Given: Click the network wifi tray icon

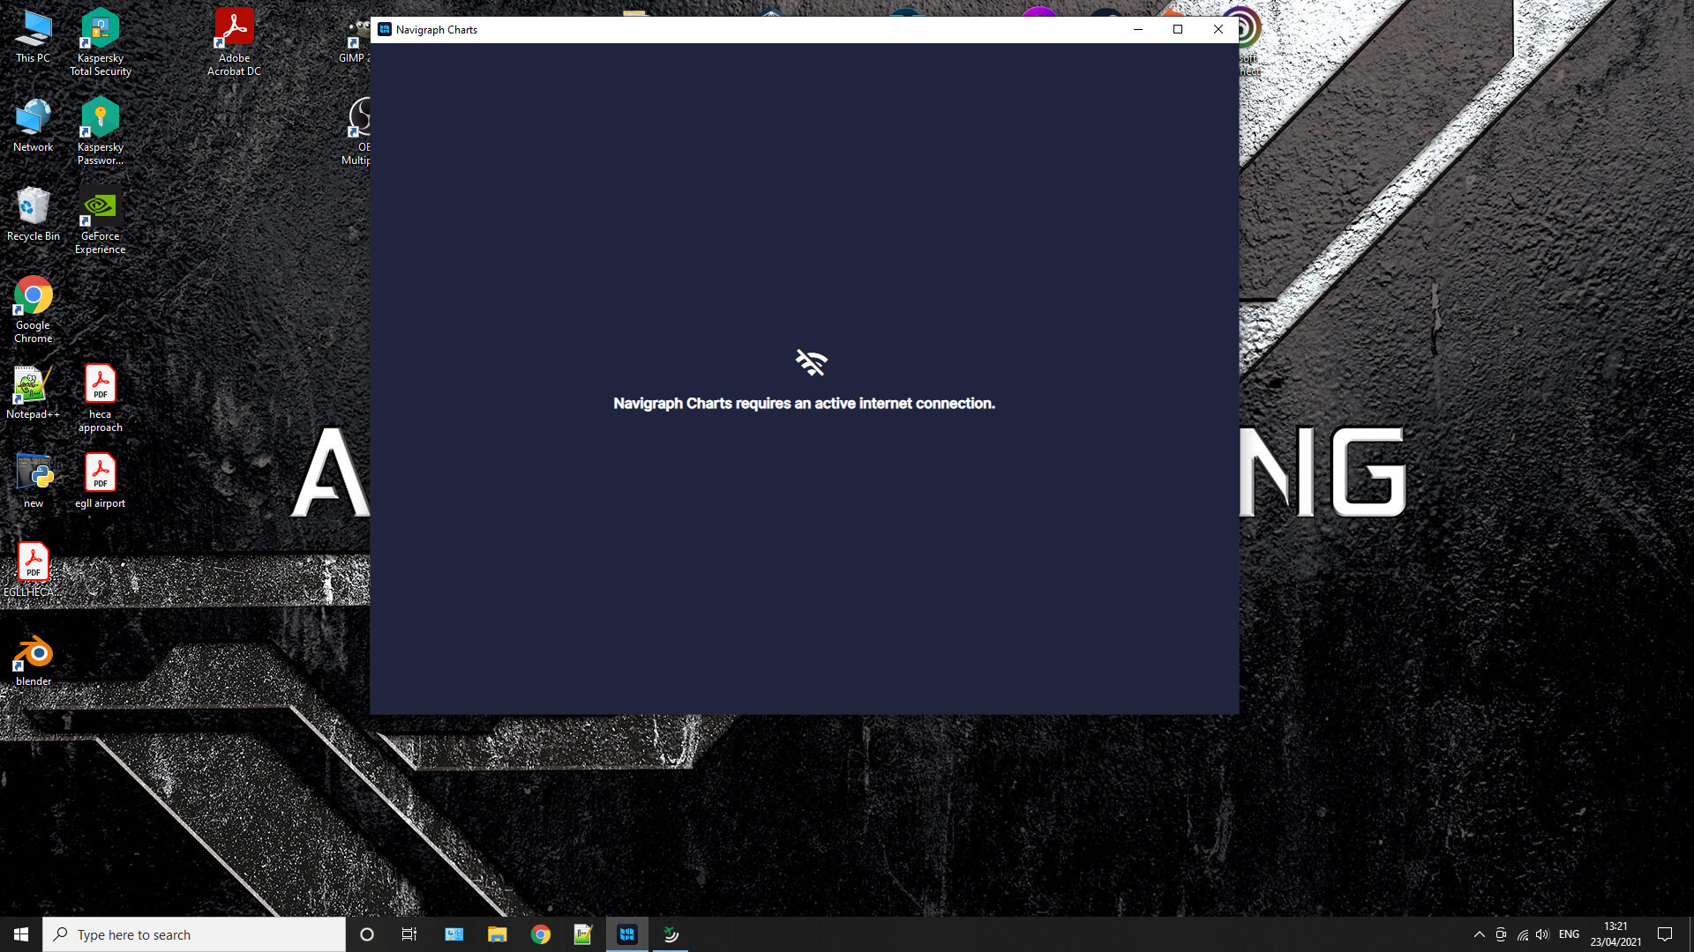Looking at the screenshot, I should (1523, 934).
